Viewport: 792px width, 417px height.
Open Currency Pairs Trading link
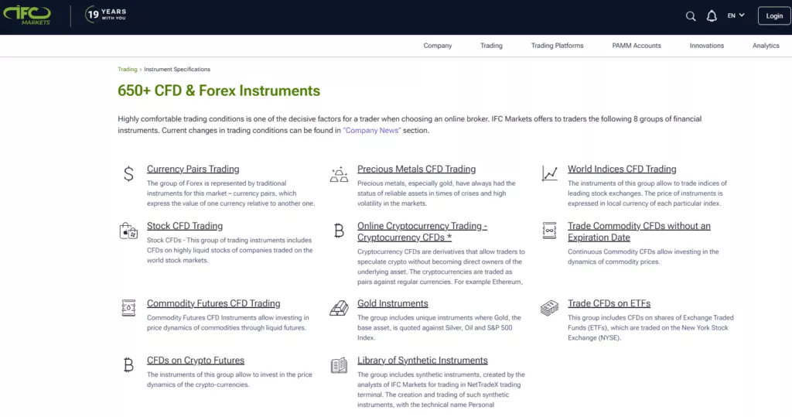(x=193, y=169)
